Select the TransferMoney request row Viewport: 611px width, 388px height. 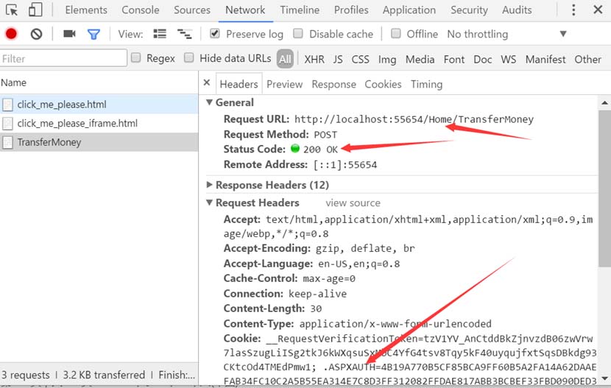click(99, 142)
